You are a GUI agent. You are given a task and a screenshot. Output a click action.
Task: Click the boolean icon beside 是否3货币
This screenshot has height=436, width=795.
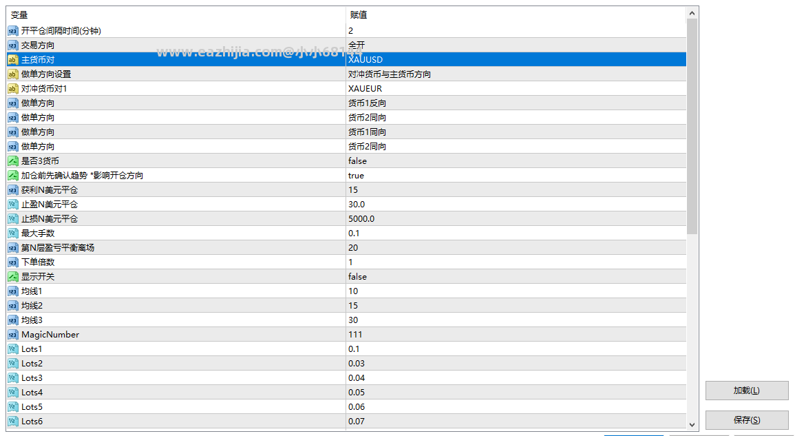pos(12,161)
